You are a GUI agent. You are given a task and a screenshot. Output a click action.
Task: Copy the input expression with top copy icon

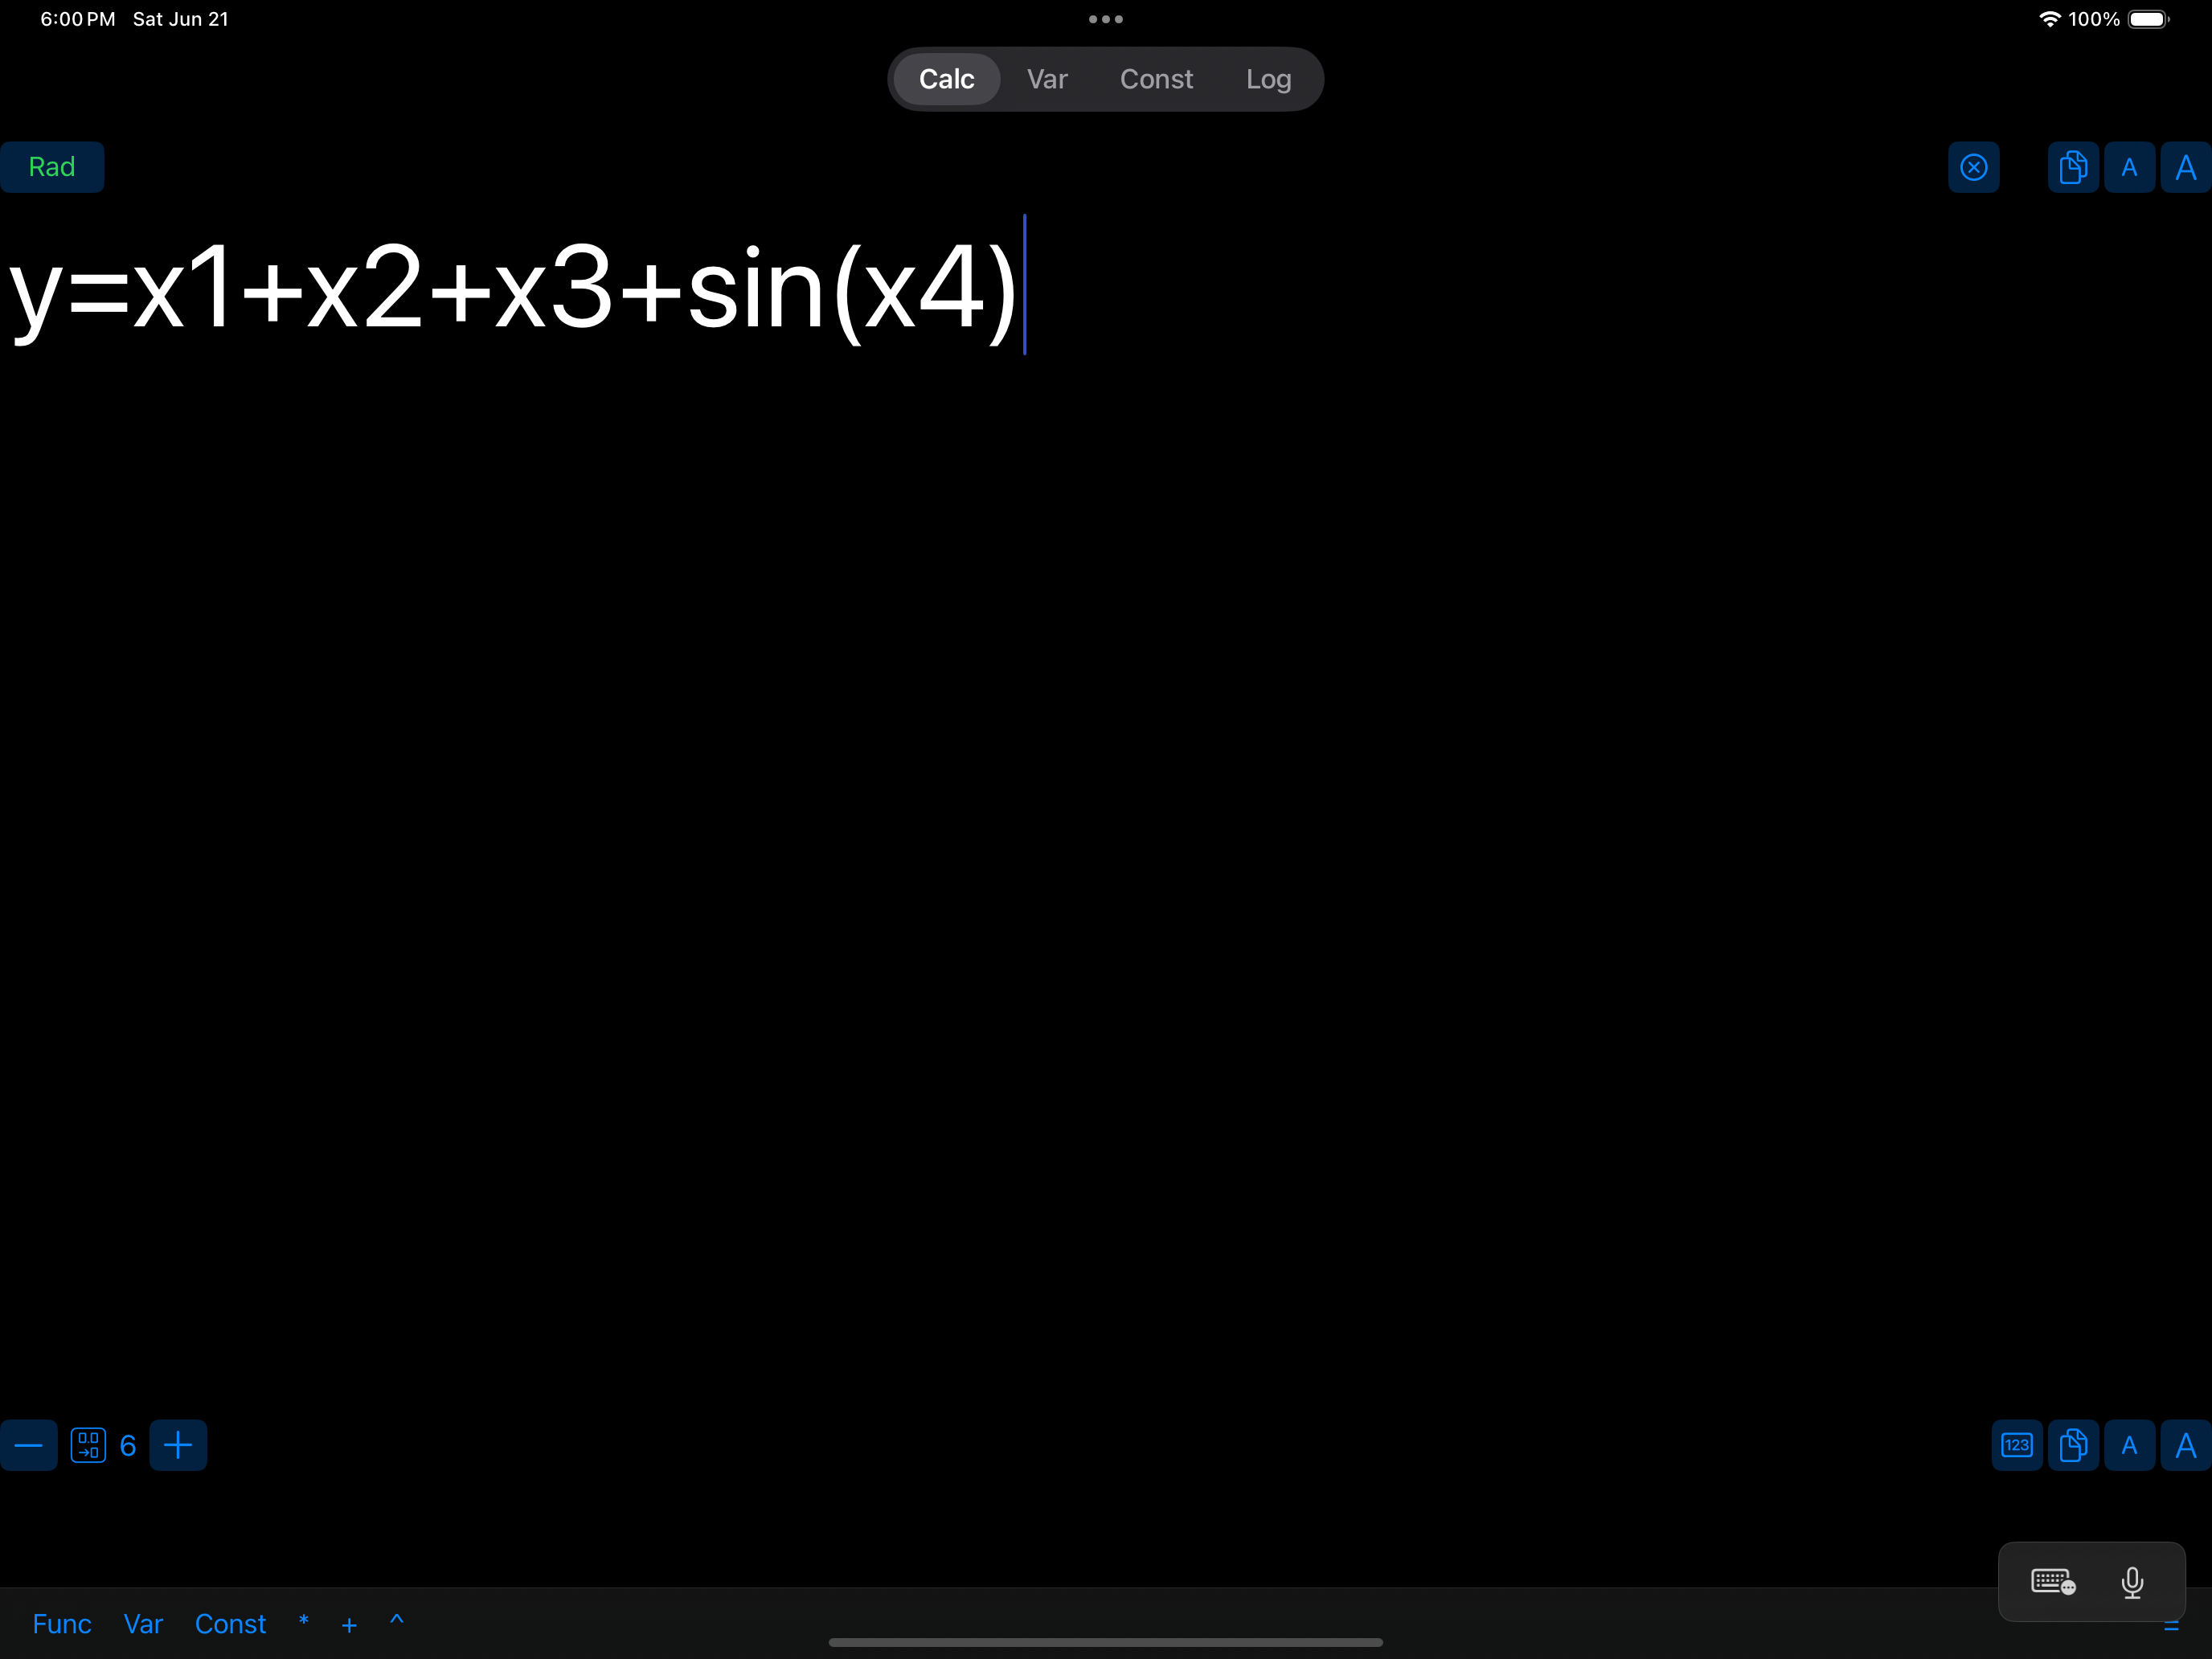point(2072,167)
